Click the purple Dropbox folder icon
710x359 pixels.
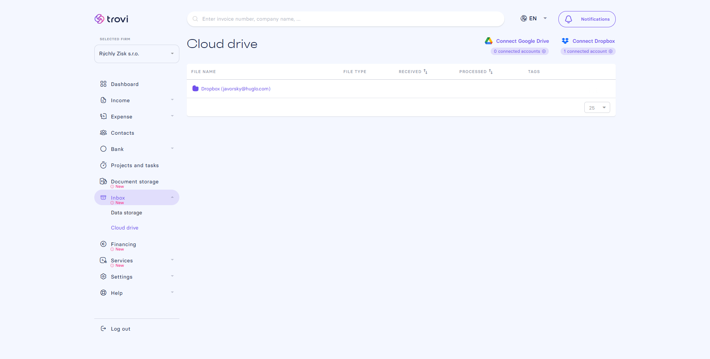tap(196, 89)
